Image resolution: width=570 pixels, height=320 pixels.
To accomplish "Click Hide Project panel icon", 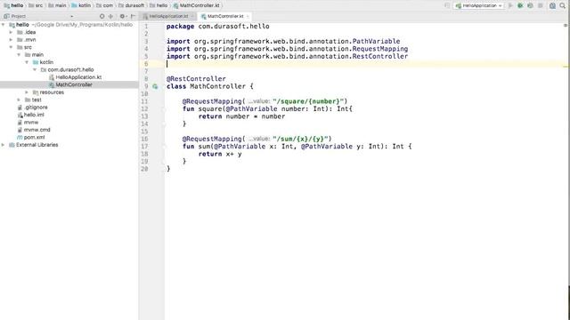I will (133, 16).
